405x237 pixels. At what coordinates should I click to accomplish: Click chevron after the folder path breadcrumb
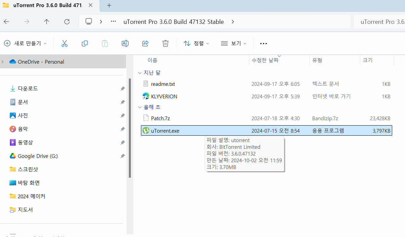(233, 22)
